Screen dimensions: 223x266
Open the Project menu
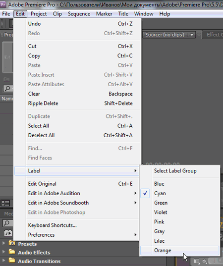[x=39, y=14]
